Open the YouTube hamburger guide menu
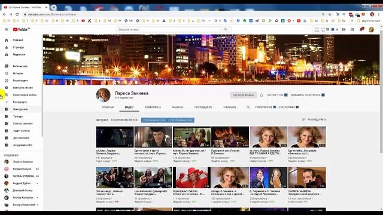Viewport: 383px width, 215px height. (7, 29)
